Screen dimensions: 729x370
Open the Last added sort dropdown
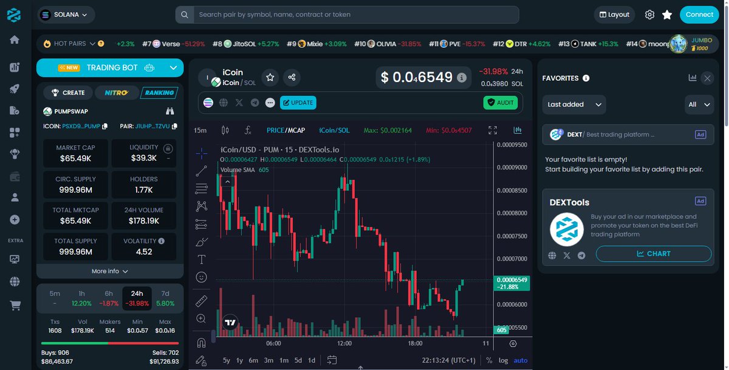(574, 104)
